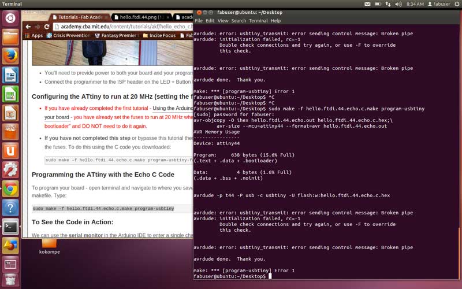Reload the page in Chrome
The image size is (462, 289).
(x=47, y=27)
